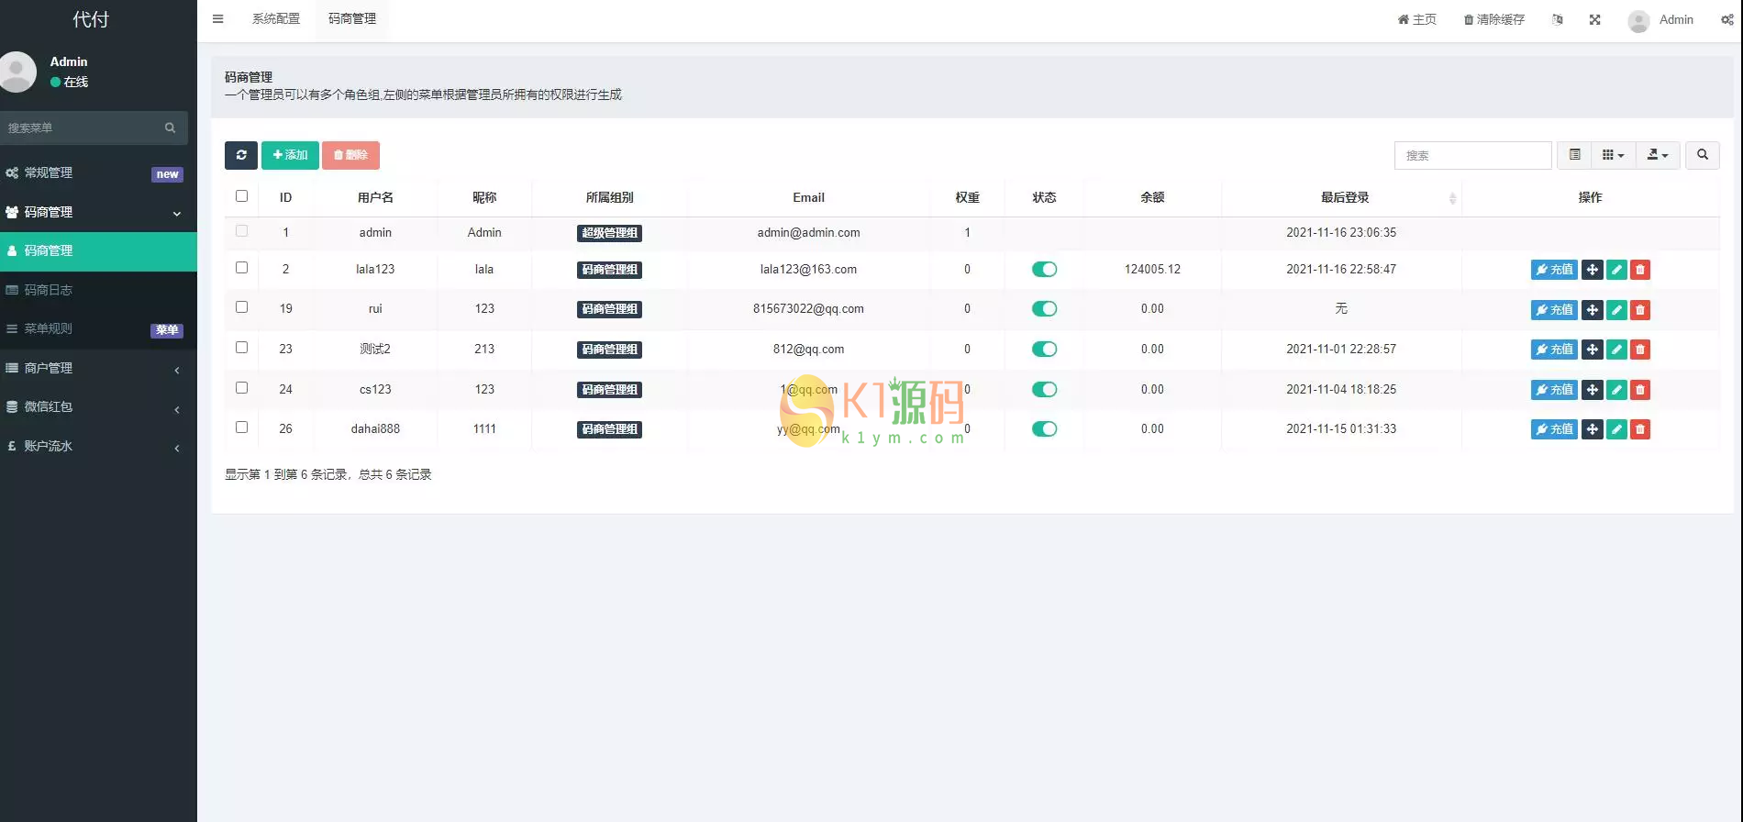The height and width of the screenshot is (822, 1743).
Task: Click 充值 button for cs123
Action: click(1554, 390)
